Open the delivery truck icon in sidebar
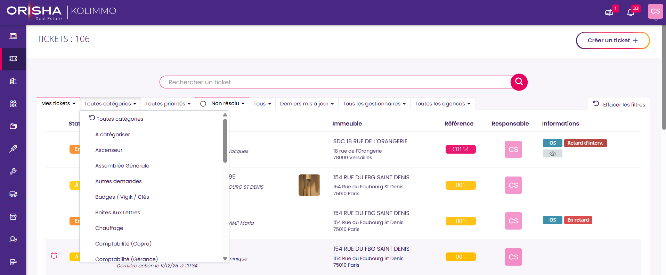The height and width of the screenshot is (275, 666). point(13,194)
